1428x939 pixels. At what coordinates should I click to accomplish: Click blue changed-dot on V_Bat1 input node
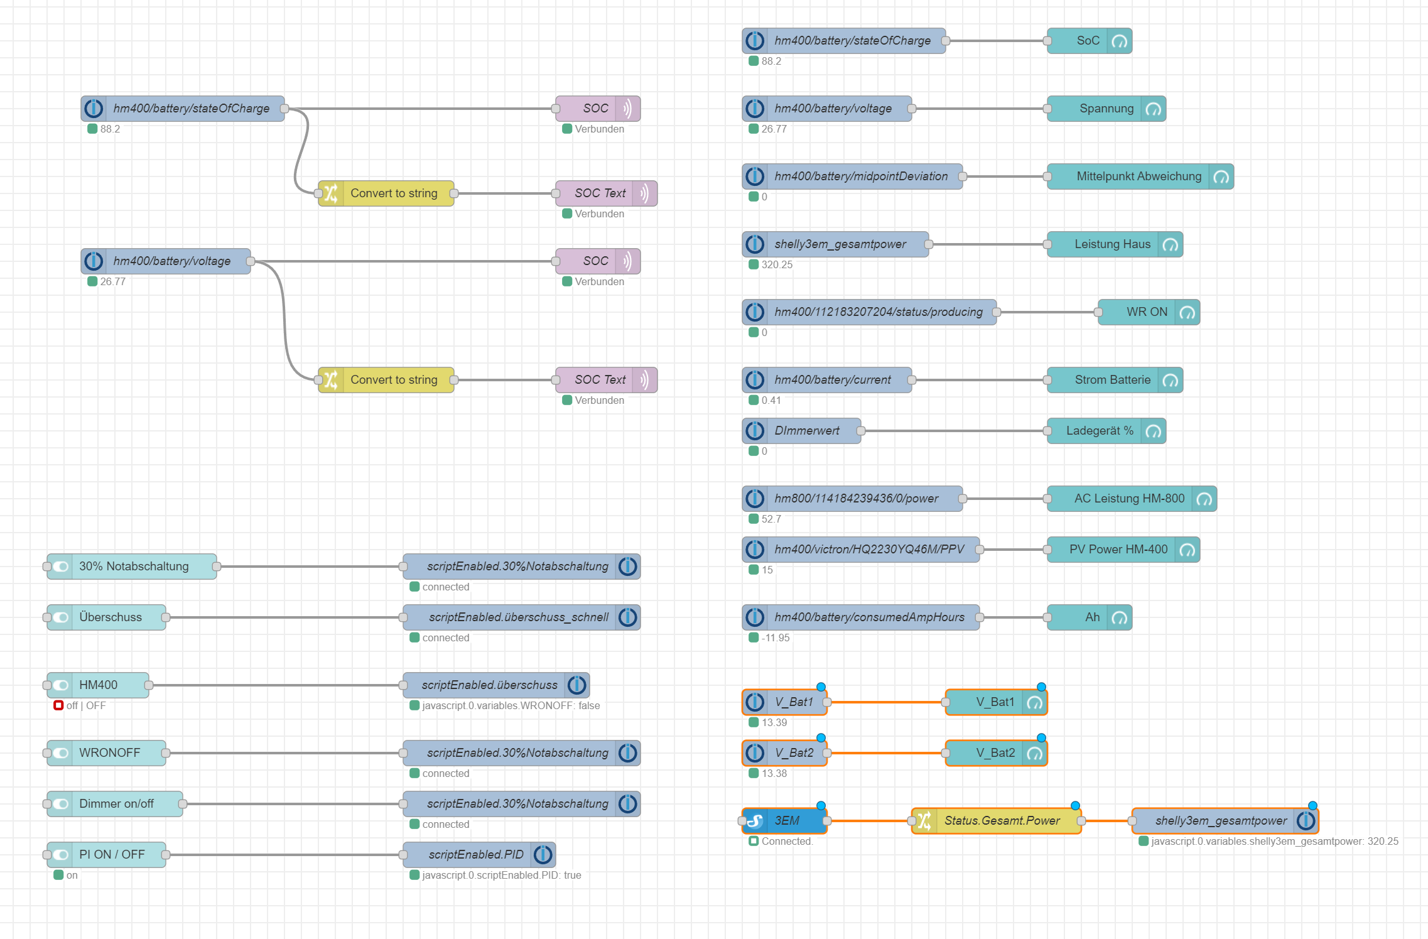click(821, 687)
